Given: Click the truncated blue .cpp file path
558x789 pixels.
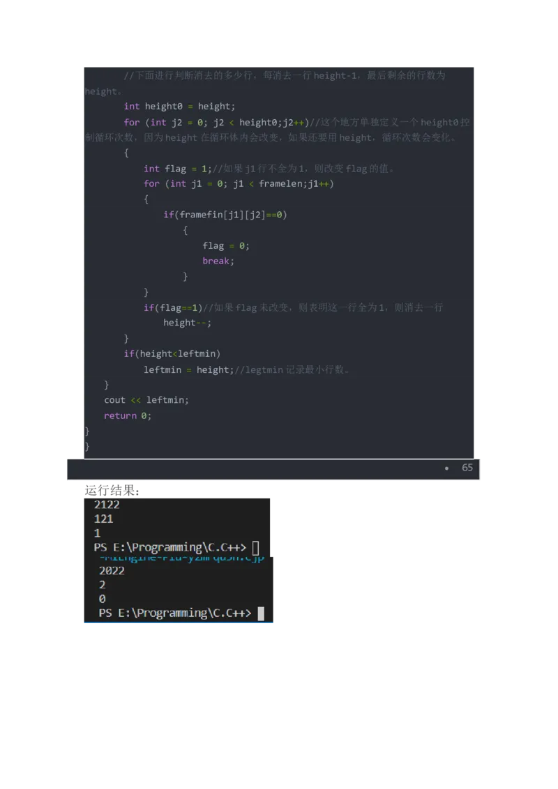Looking at the screenshot, I should pyautogui.click(x=181, y=558).
